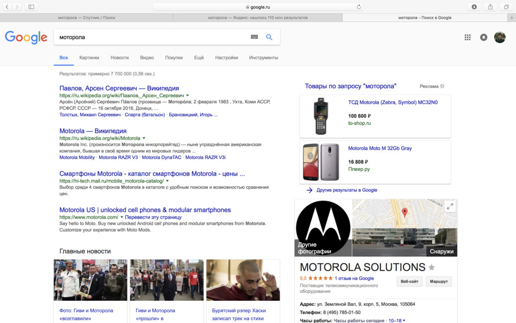This screenshot has height=323, width=516.
Task: Toggle the Safari sidebar button
Action: click(31, 7)
